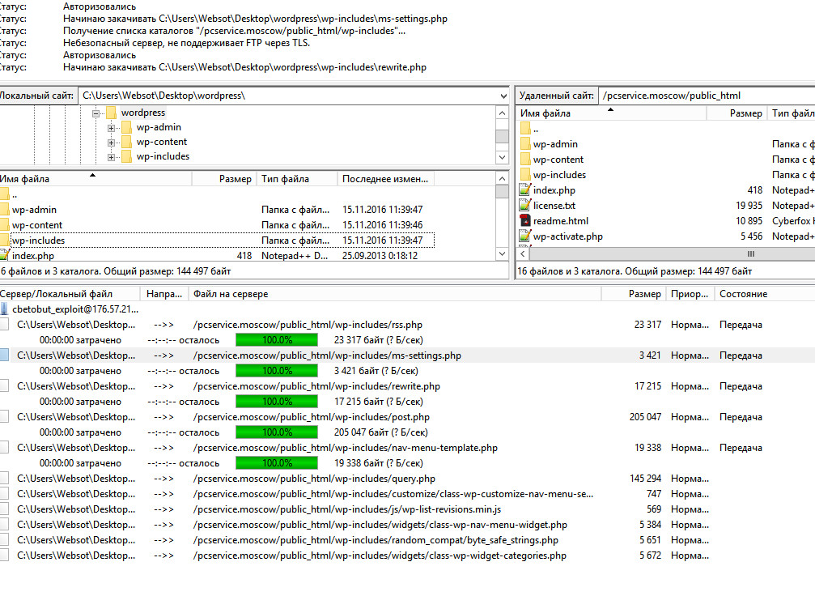This screenshot has height=596, width=815.
Task: Select remote readme.html file name
Action: [x=561, y=221]
